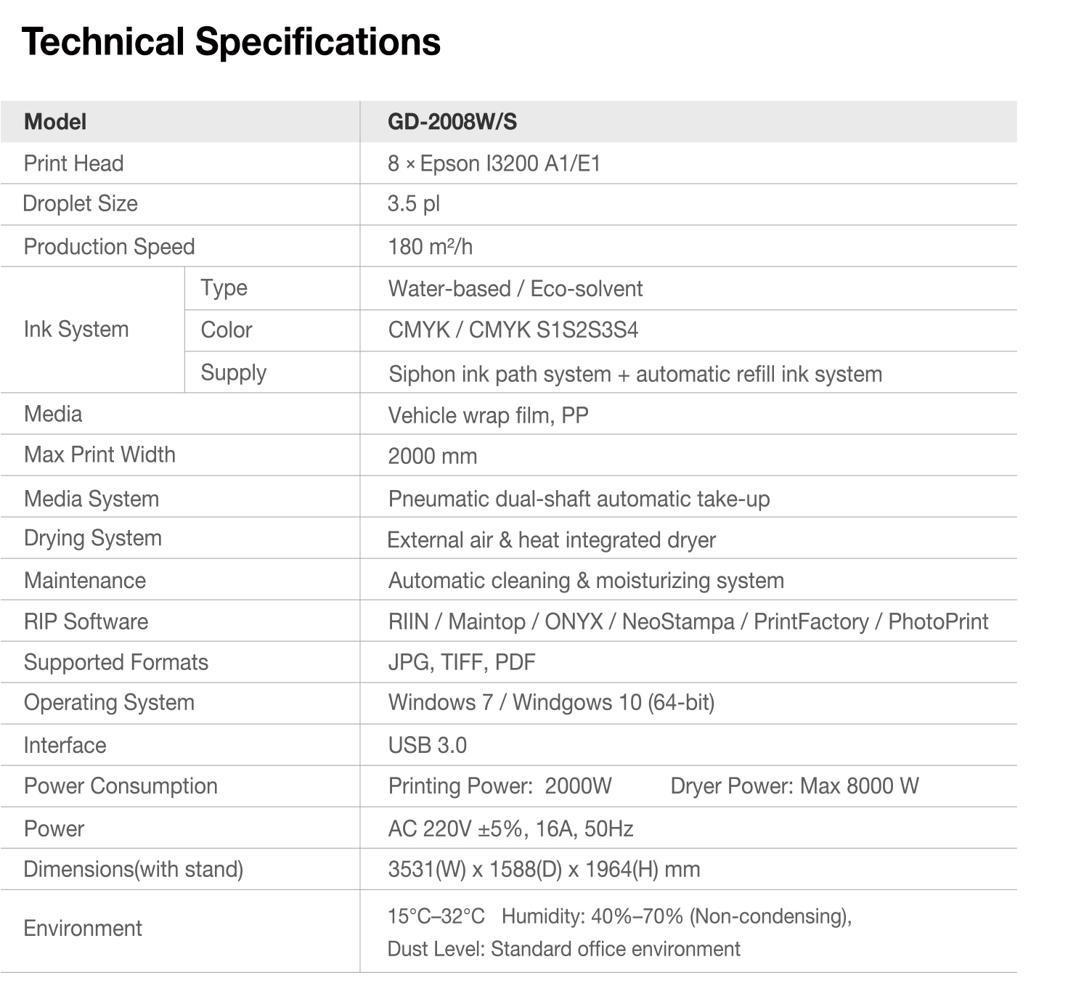1084x1007 pixels.
Task: Click the 3.5 pl droplet size value
Action: tap(413, 204)
